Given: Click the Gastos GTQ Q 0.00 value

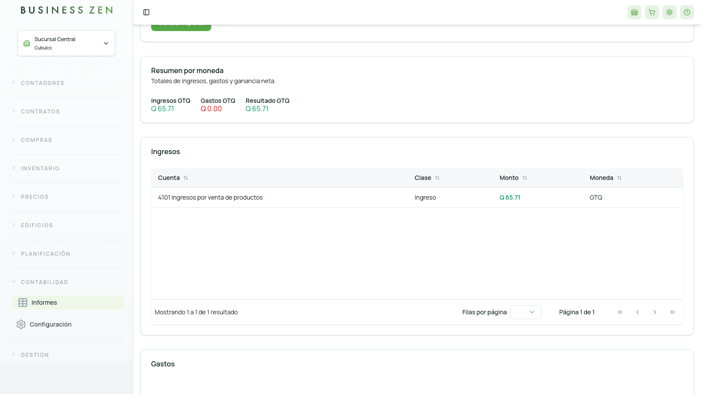Looking at the screenshot, I should [211, 109].
